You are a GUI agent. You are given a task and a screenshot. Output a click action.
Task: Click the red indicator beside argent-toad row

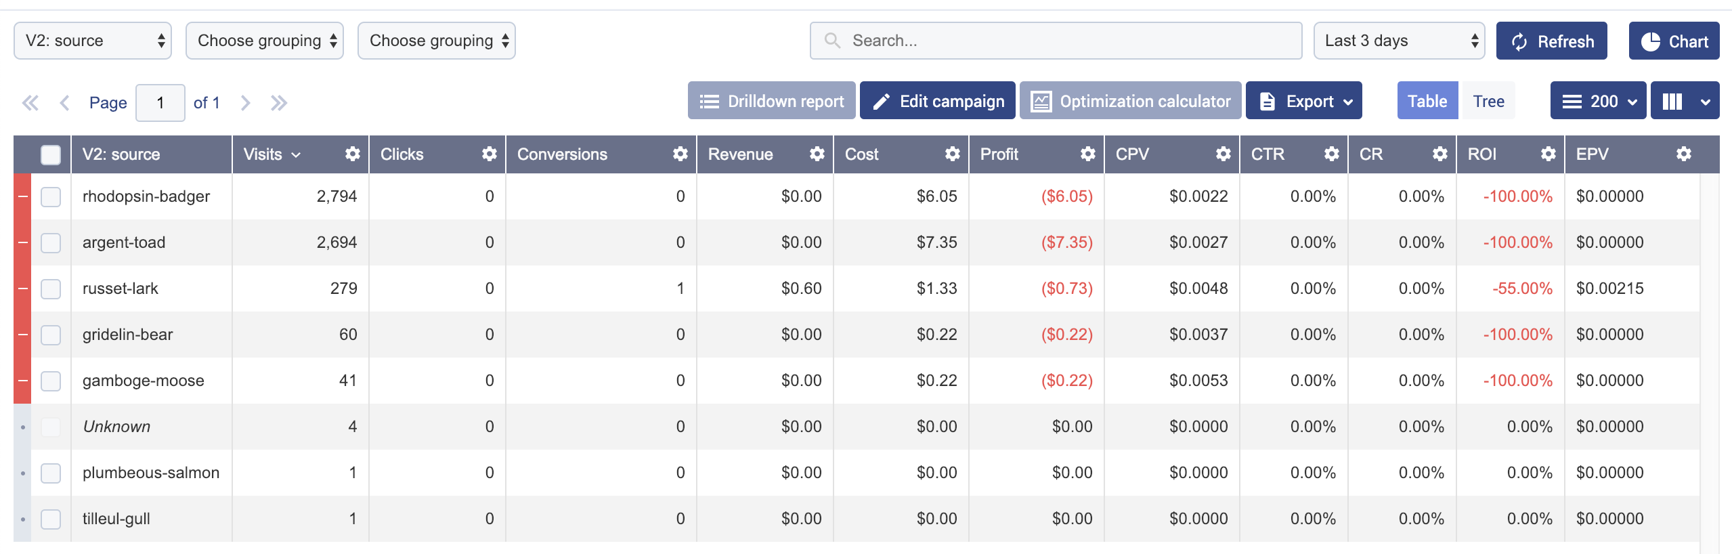[22, 242]
